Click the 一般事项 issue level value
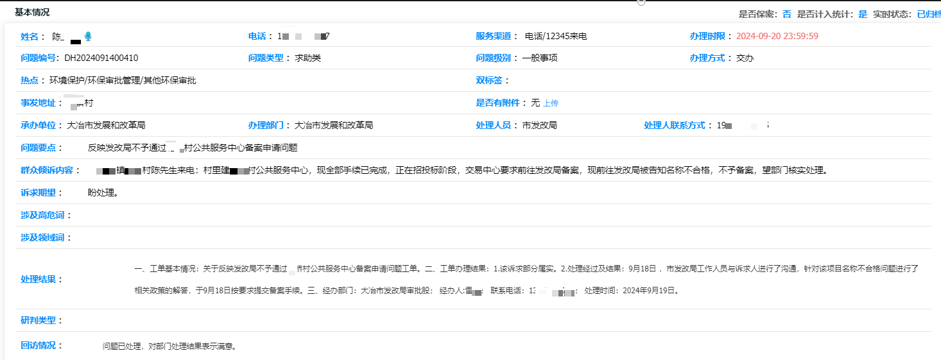 click(540, 58)
